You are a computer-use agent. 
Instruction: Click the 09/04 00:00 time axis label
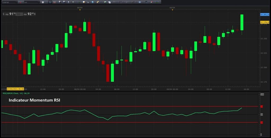pyautogui.click(x=172, y=89)
